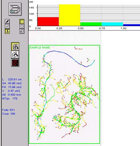Activate the yellow root branching tool
This screenshot has width=140, height=146.
pyautogui.click(x=7, y=31)
